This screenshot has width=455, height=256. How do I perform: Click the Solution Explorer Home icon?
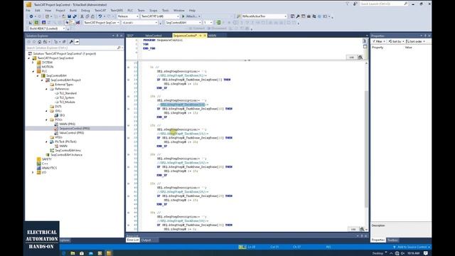pyautogui.click(x=40, y=42)
